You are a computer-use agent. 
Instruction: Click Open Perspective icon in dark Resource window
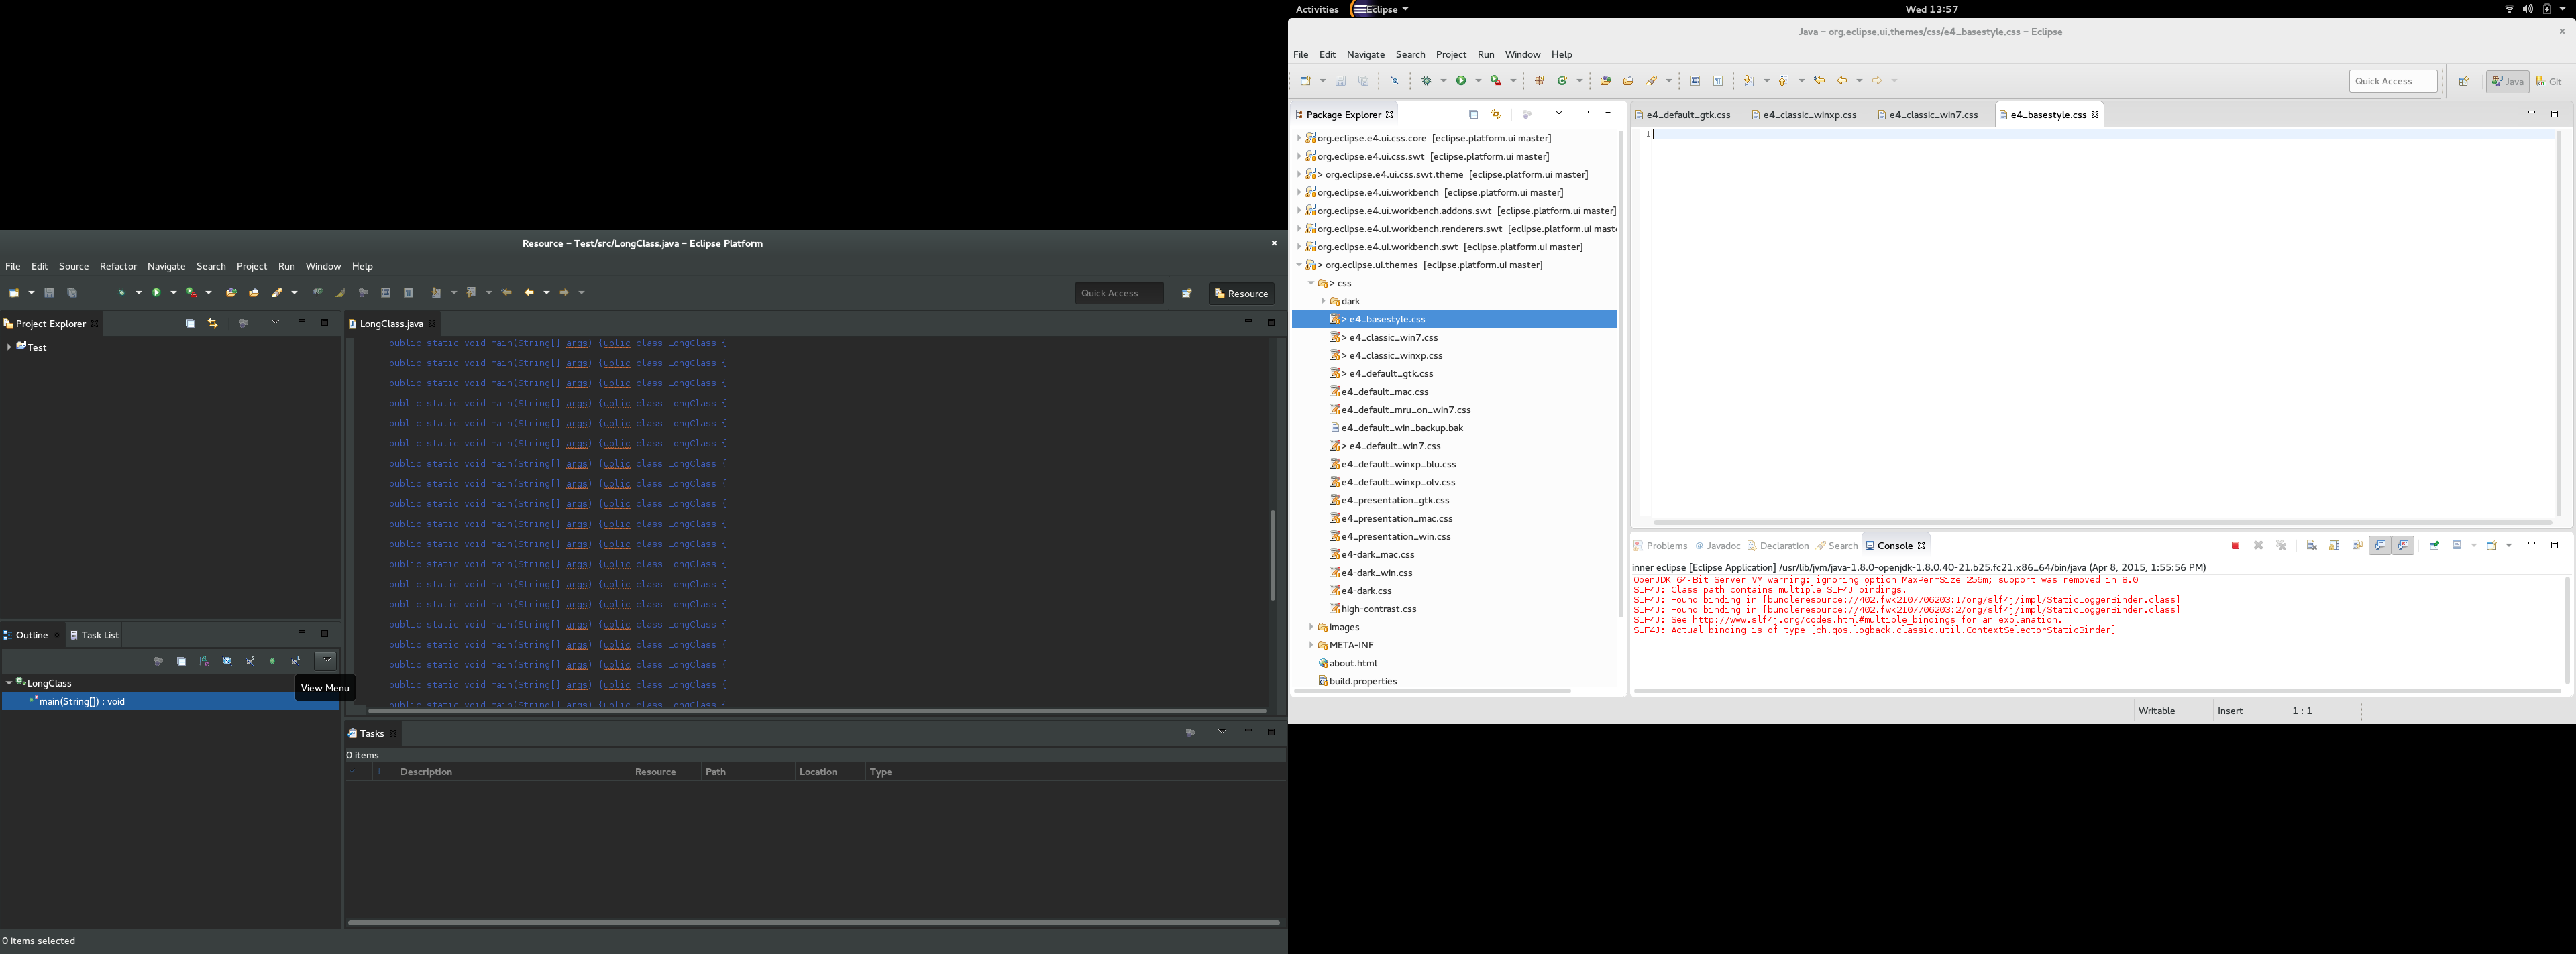(1187, 294)
